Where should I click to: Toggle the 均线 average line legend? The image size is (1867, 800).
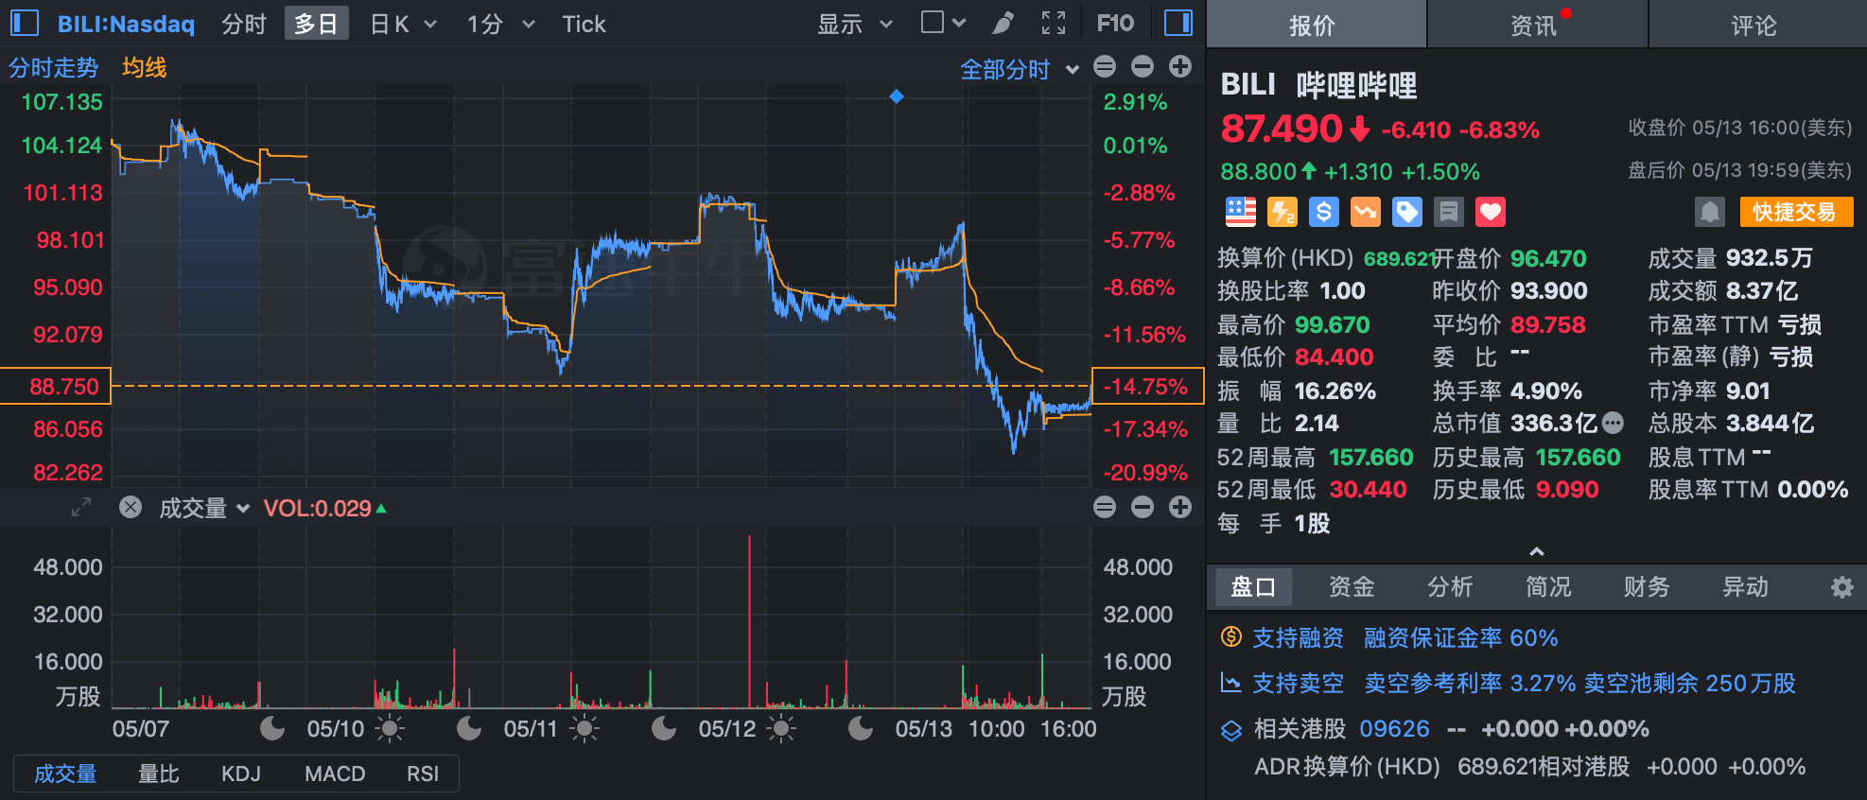[x=144, y=68]
